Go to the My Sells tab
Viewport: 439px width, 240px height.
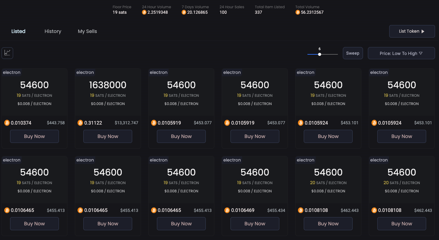(87, 31)
